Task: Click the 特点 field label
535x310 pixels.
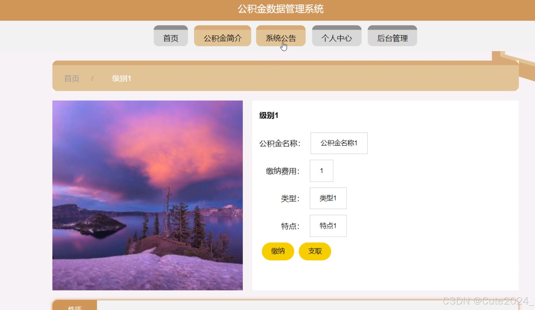Action: 290,226
